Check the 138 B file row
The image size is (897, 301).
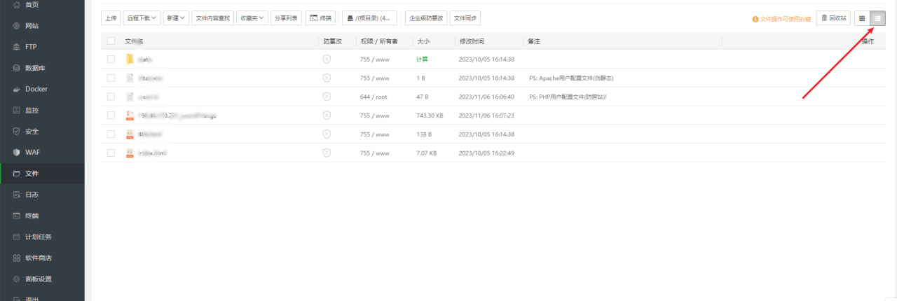click(x=111, y=134)
